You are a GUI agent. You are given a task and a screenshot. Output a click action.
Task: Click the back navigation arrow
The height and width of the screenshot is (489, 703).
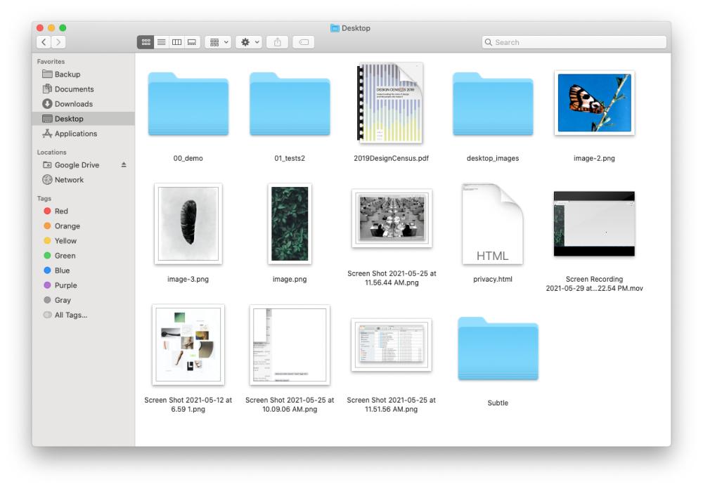tap(43, 41)
